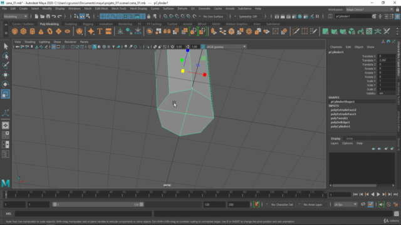This screenshot has width=401, height=225.
Task: Create a polygon sphere from the shelf
Action: pos(14,31)
